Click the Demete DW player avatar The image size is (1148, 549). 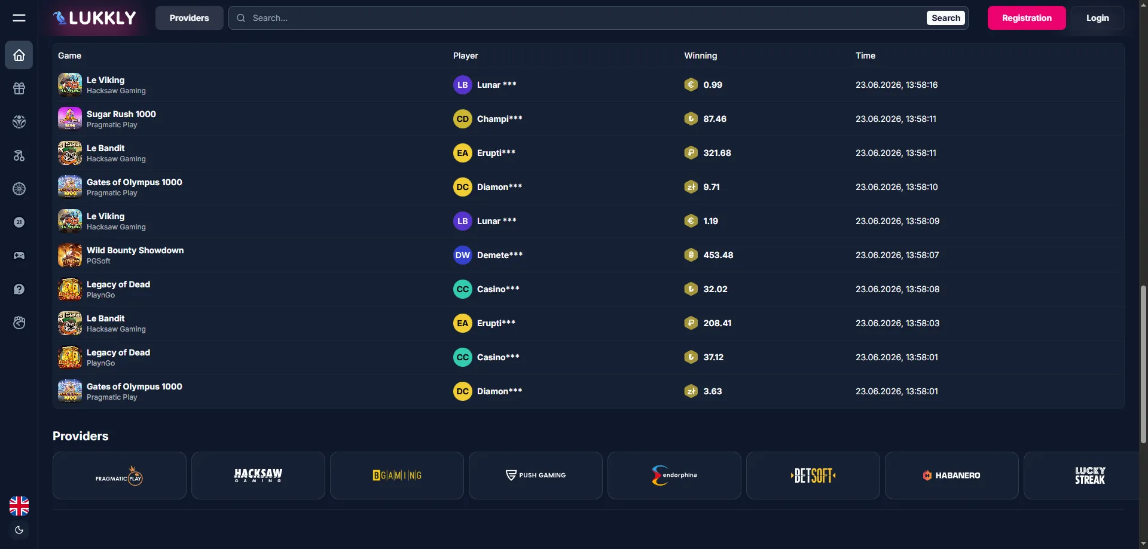tap(463, 255)
